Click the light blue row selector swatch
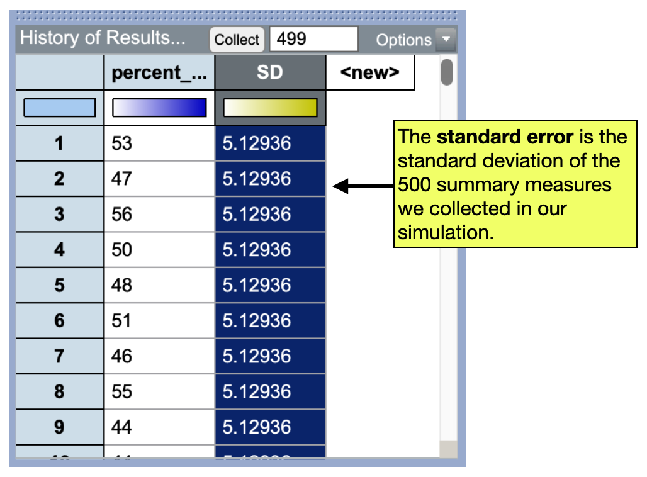The image size is (647, 477). 59,107
